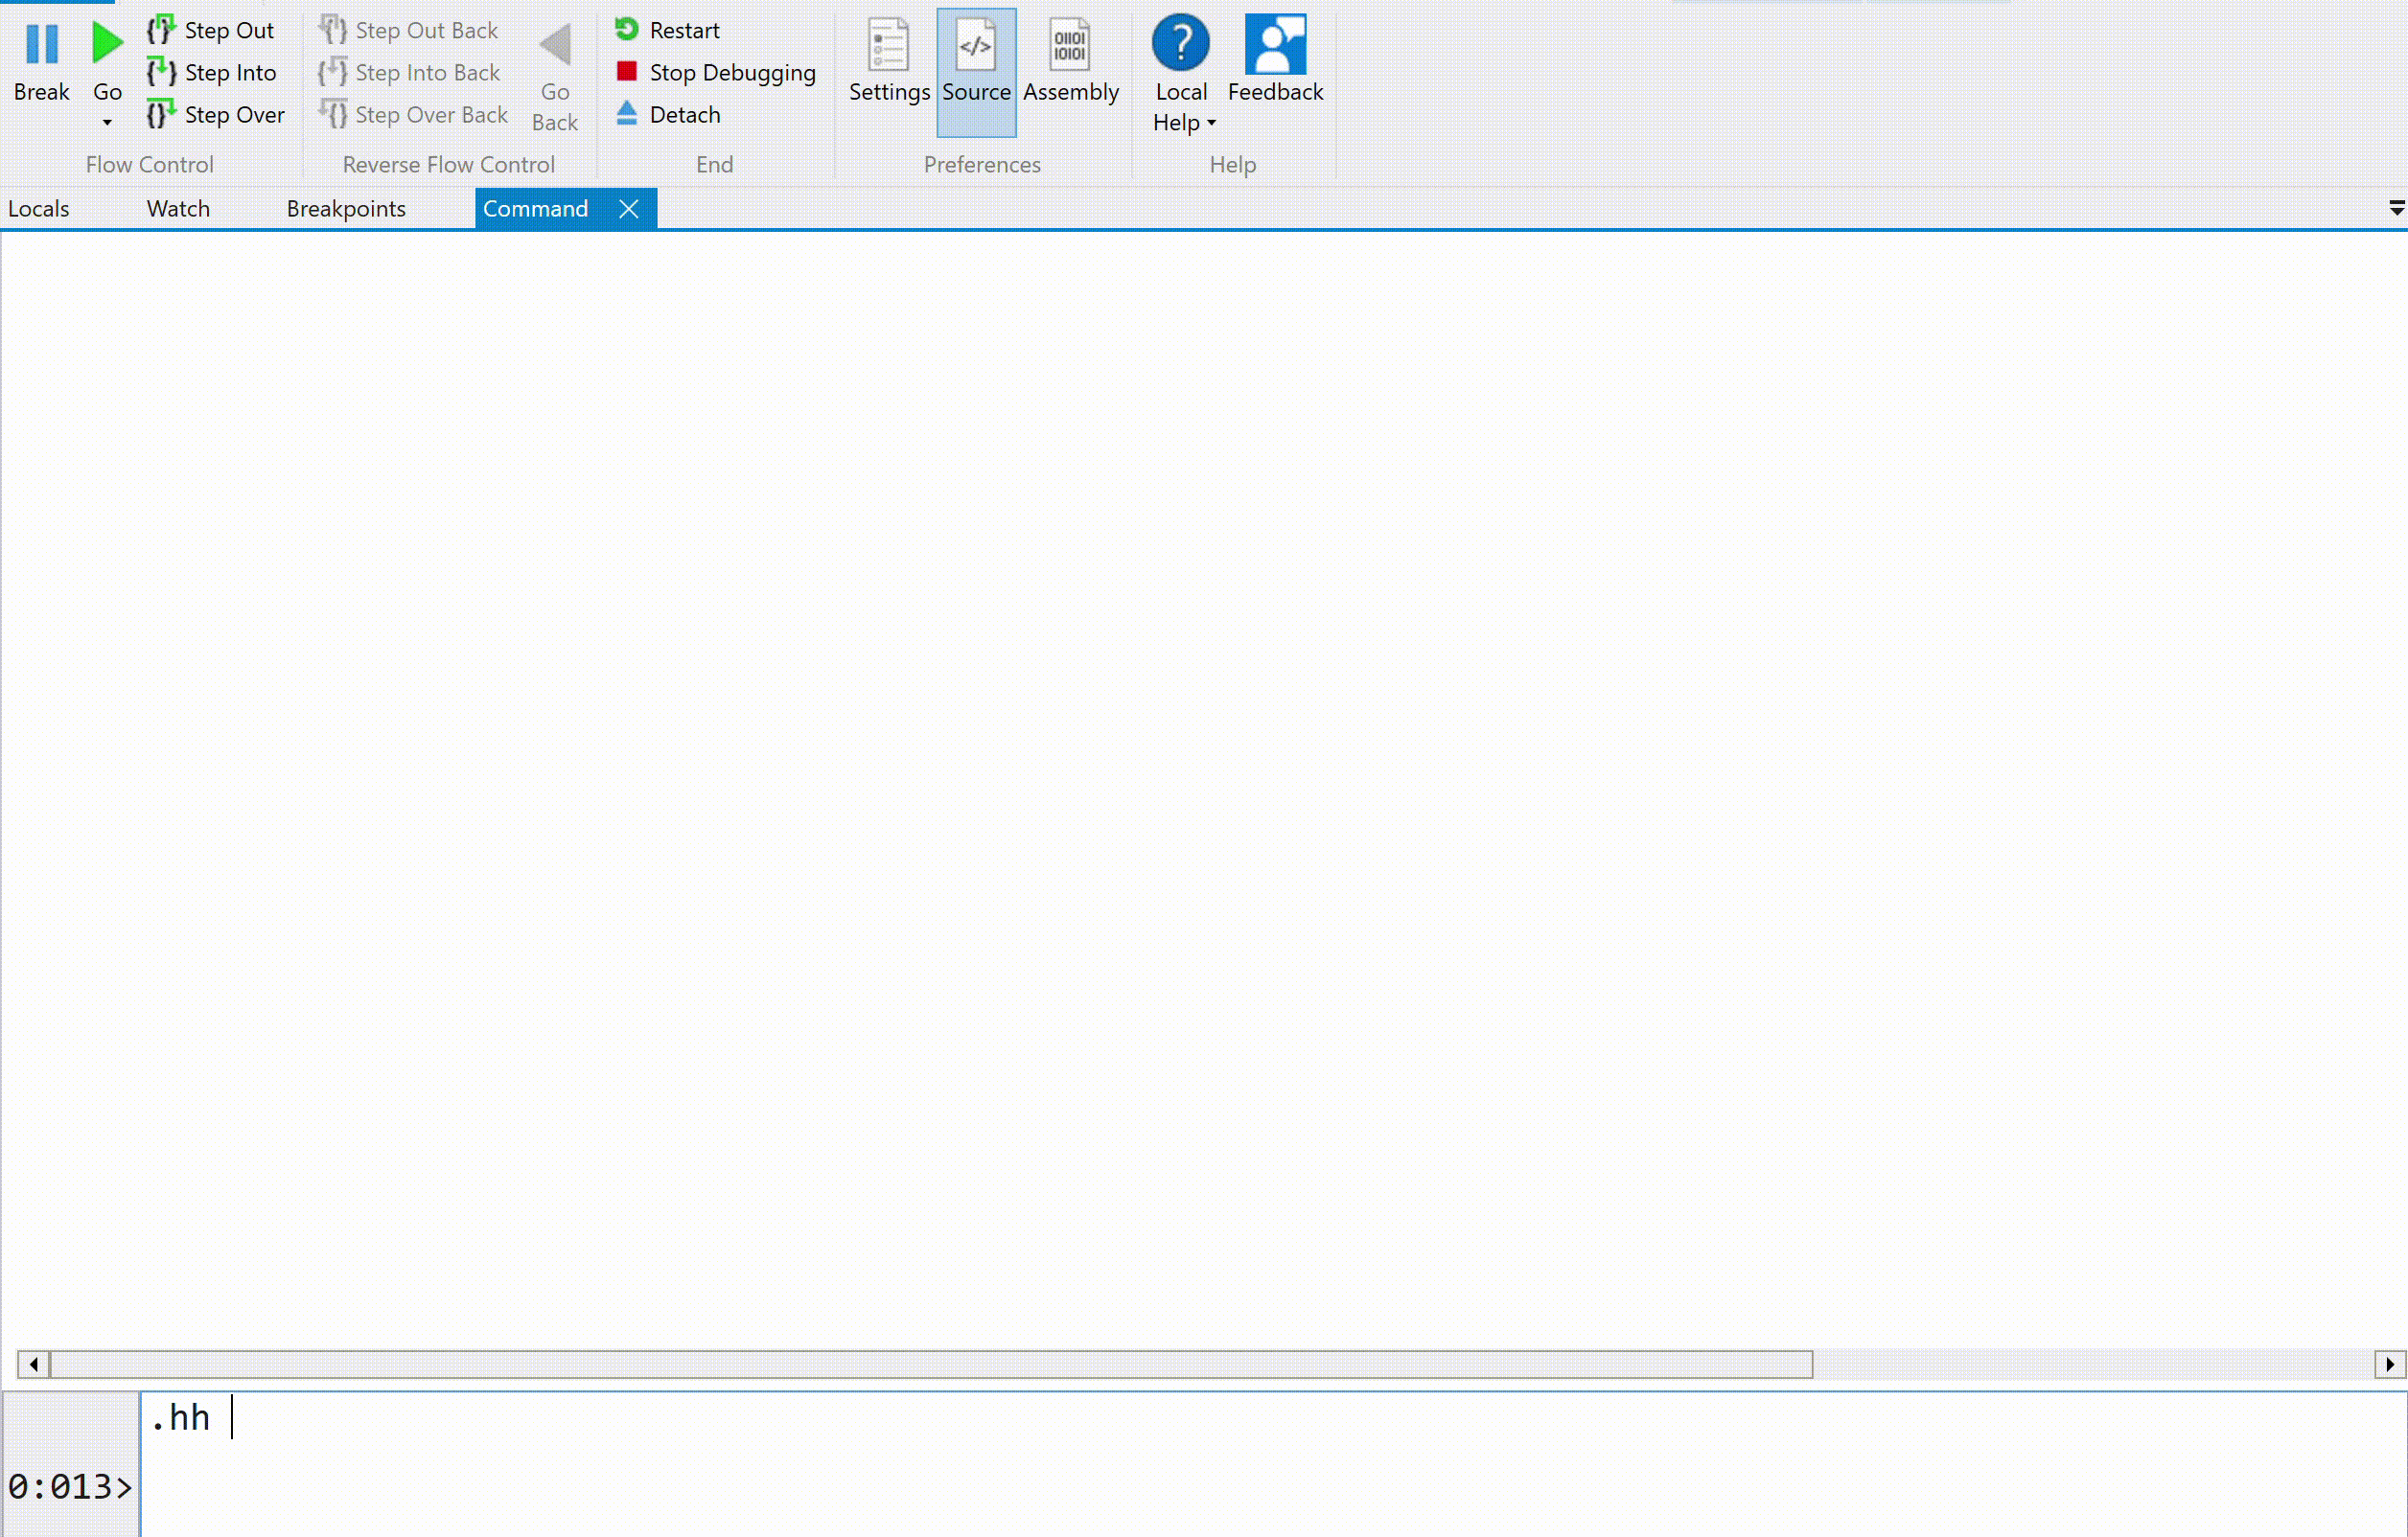Open the Feedback icon
This screenshot has height=1537, width=2408.
[1275, 45]
